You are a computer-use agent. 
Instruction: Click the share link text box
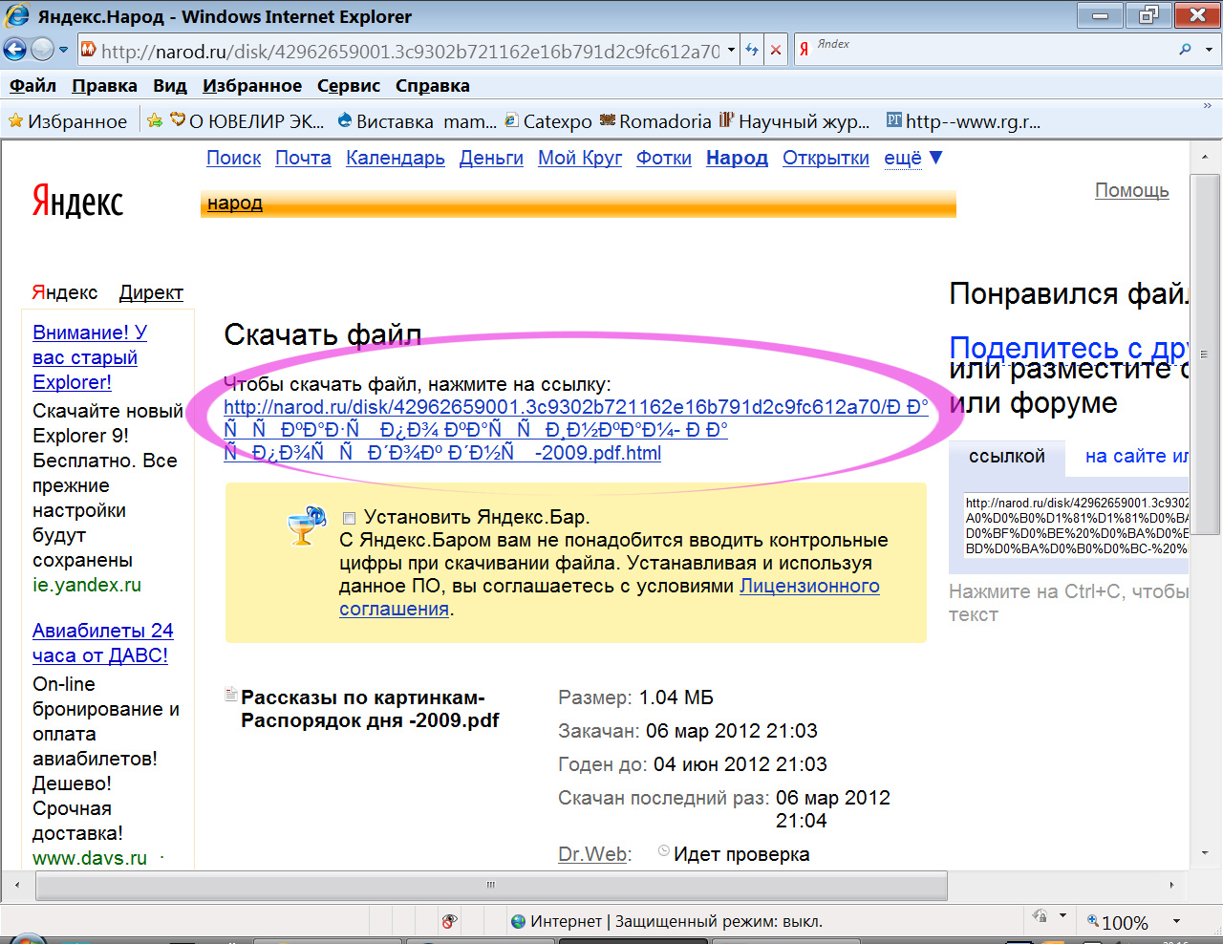[x=1075, y=526]
